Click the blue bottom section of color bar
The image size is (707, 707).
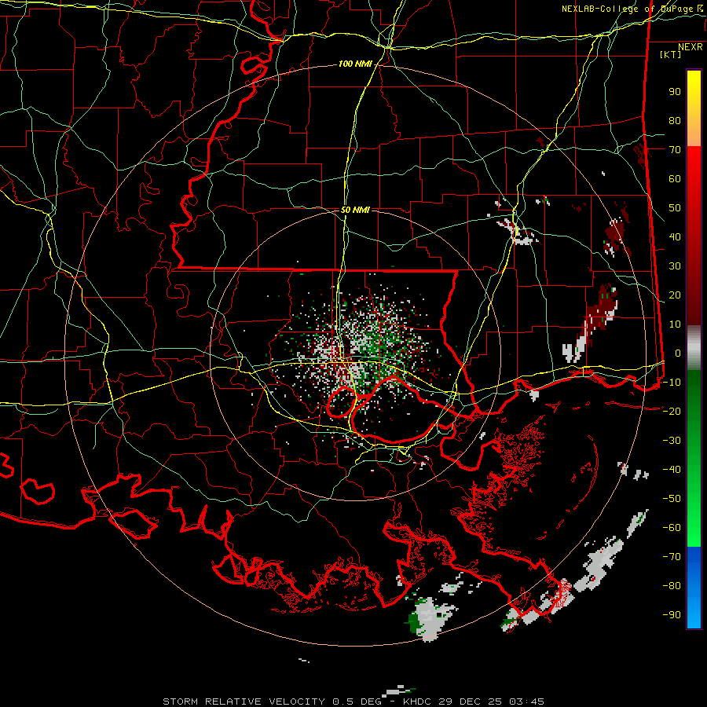[694, 587]
